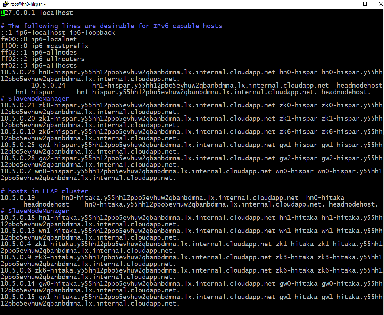Click IP address 10.5.0.21
Image resolution: width=384 pixels, height=315 pixels.
point(18,105)
